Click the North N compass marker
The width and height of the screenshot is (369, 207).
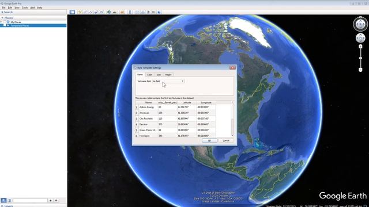tap(360, 17)
